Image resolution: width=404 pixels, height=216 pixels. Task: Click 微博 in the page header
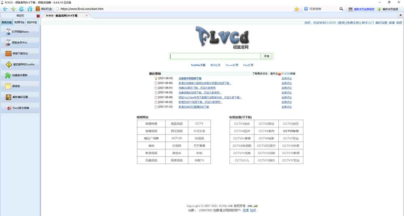[391, 23]
